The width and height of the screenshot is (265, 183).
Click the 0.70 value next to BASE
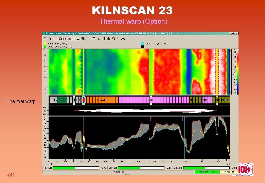[104, 168]
